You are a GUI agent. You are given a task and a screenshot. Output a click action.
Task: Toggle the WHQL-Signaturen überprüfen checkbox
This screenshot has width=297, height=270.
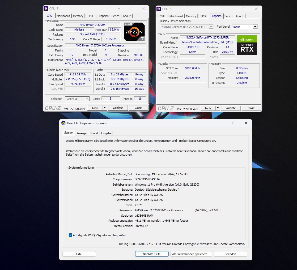coord(70,235)
